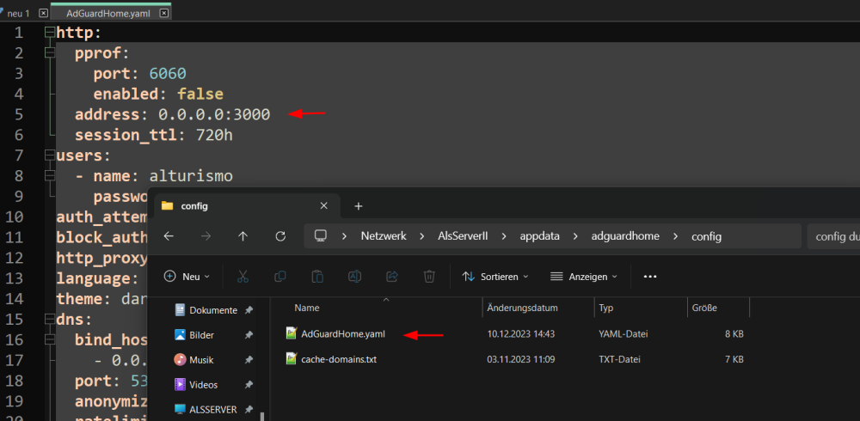
Task: Collapse the users: block fold marker
Action: tap(50, 156)
